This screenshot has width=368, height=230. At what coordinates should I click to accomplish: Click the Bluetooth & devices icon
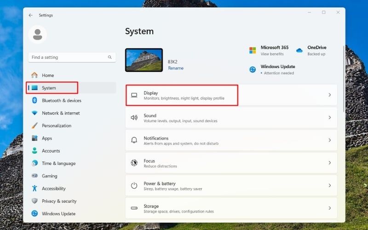(34, 100)
